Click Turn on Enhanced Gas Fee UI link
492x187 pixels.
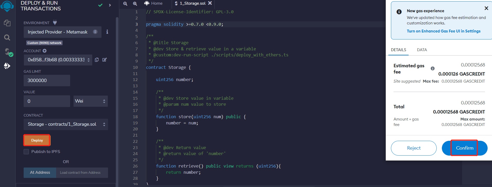pyautogui.click(x=443, y=31)
